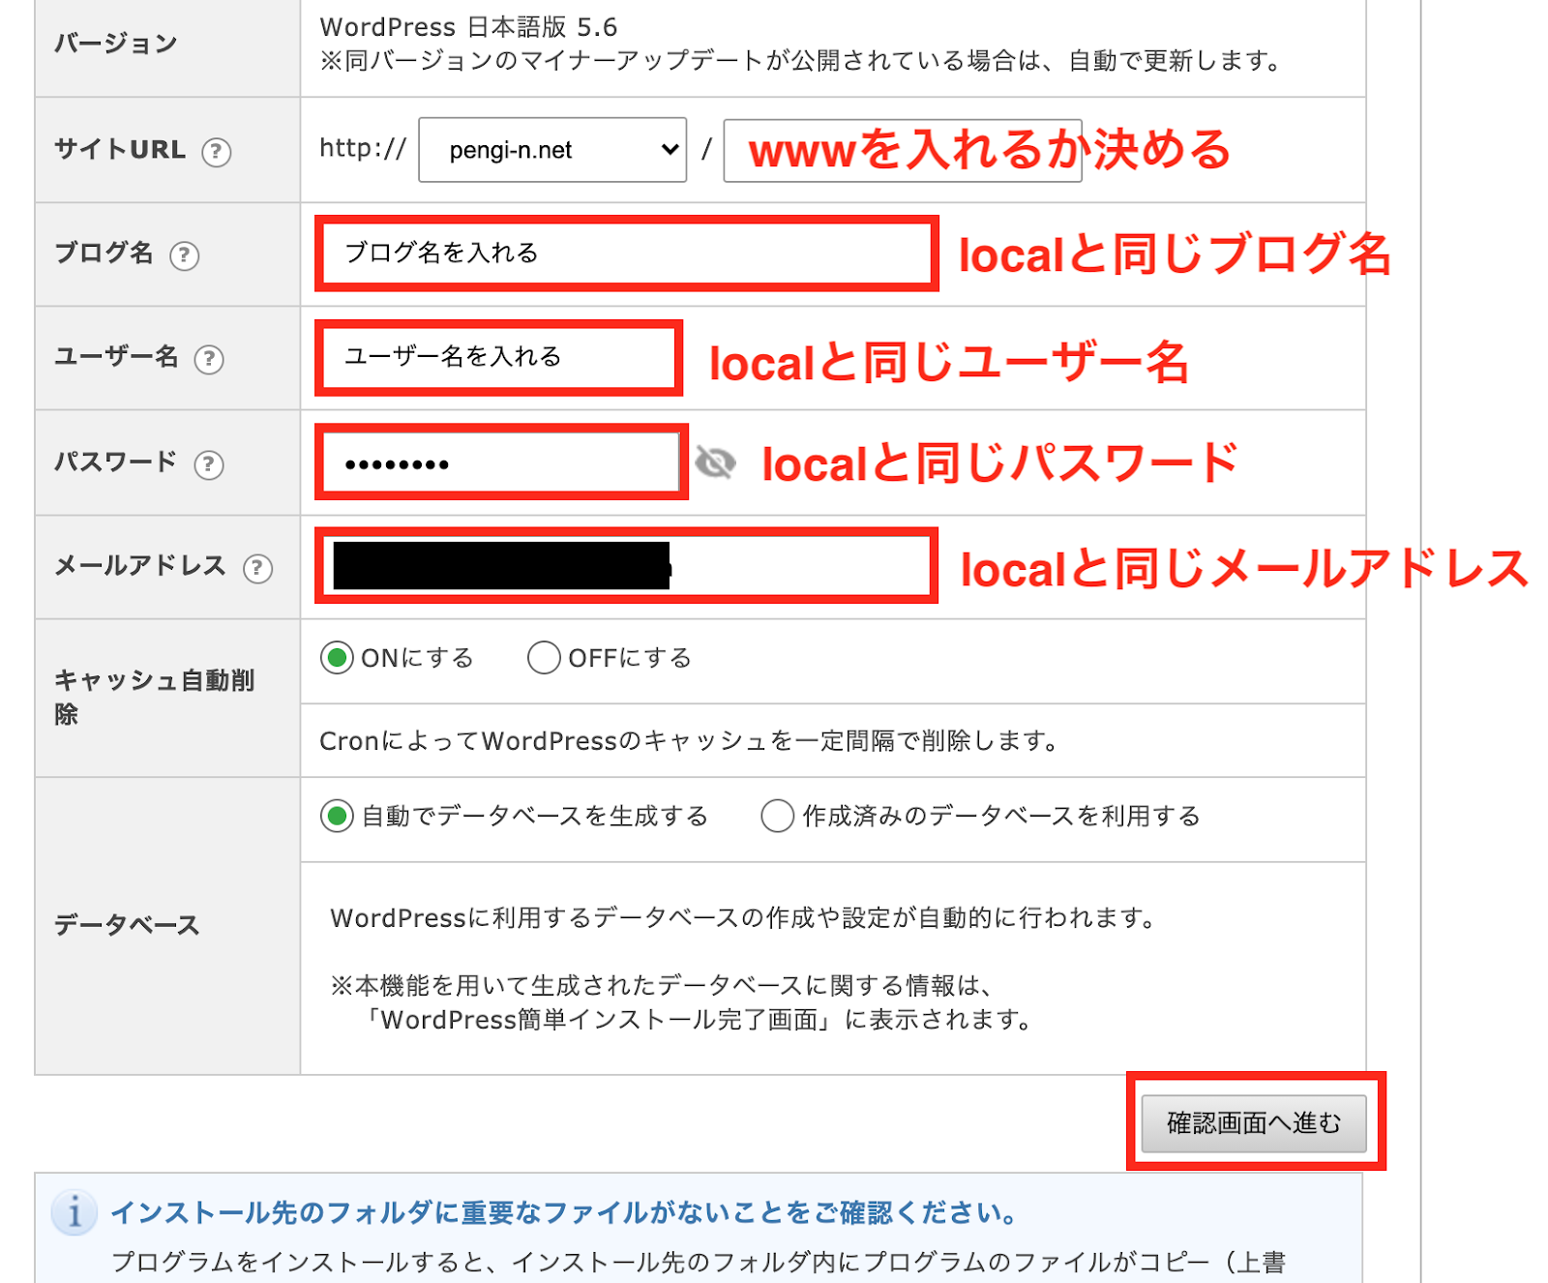Open help icon next to パスワード label

point(209,464)
